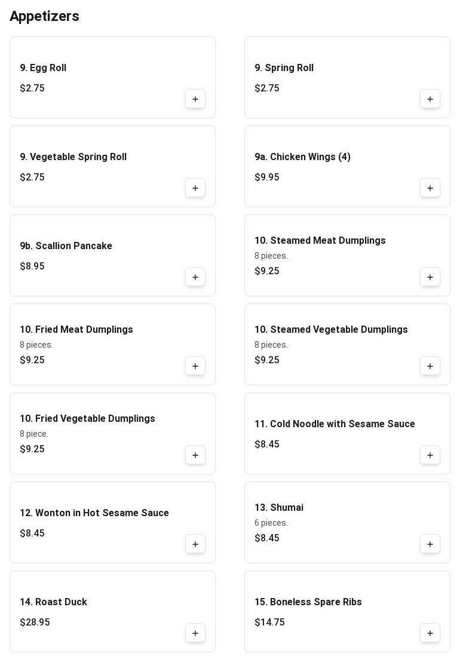Add Scallion Pancake using plus icon

click(195, 277)
